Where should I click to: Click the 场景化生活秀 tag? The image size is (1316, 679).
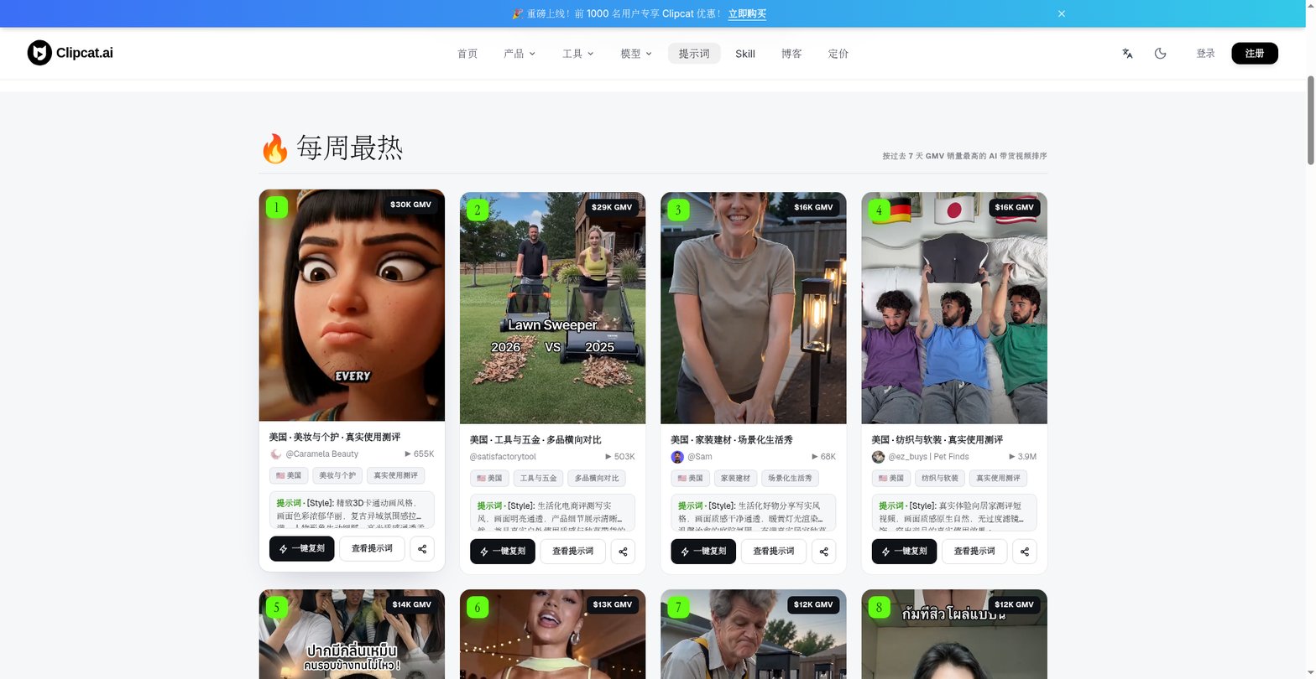tap(791, 479)
